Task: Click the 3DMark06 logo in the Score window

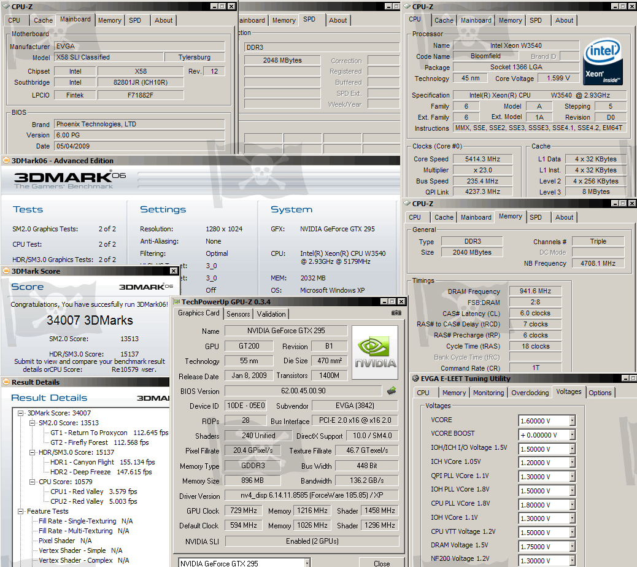Action: tap(146, 287)
